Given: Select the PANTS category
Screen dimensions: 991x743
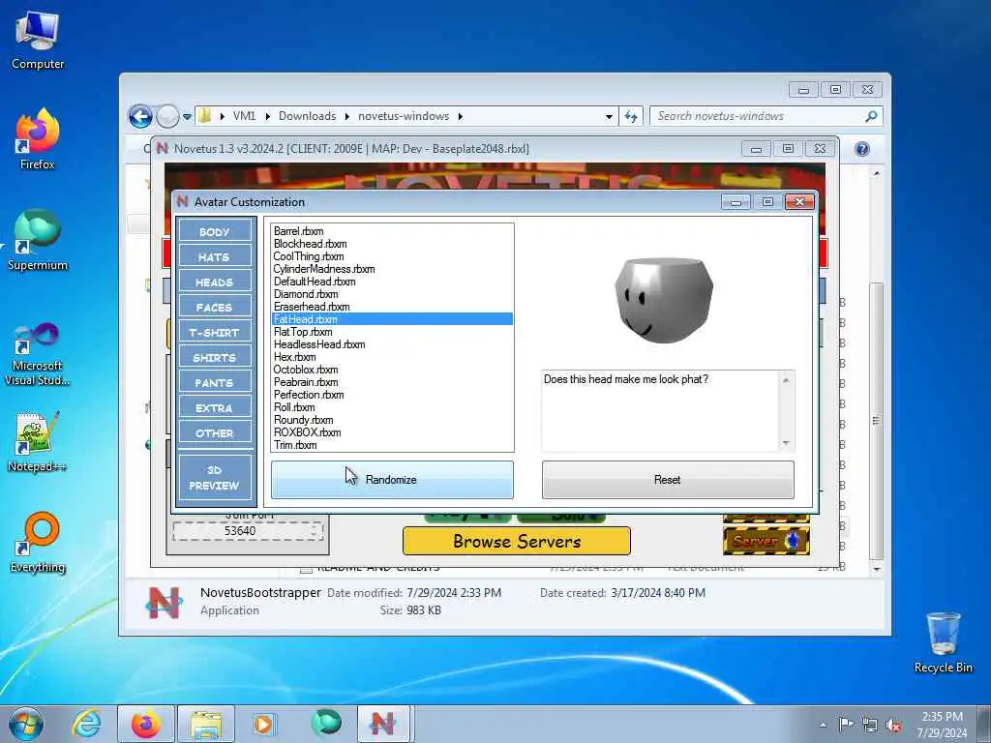Looking at the screenshot, I should tap(215, 383).
